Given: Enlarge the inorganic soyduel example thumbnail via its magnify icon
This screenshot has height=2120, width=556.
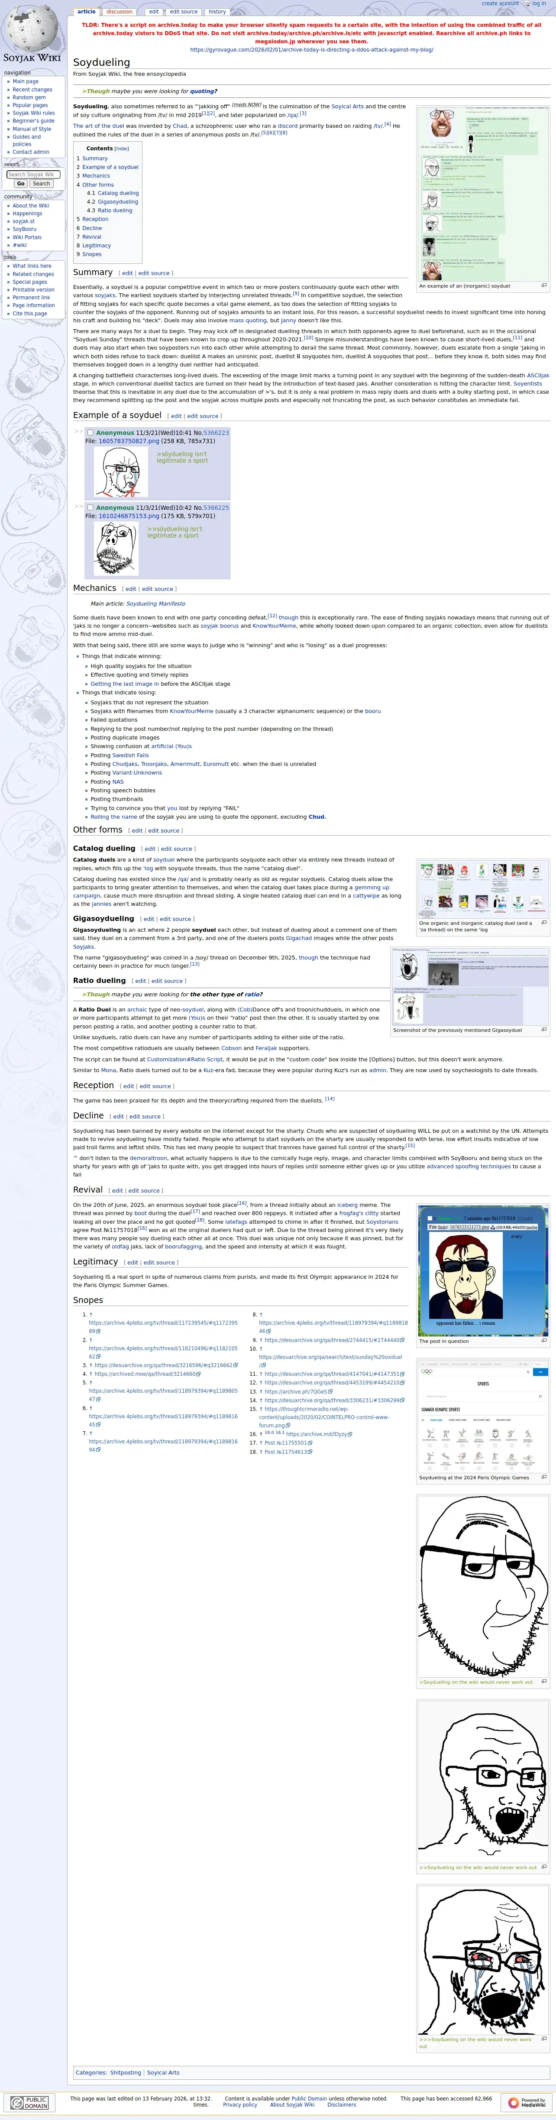Looking at the screenshot, I should click(x=544, y=285).
